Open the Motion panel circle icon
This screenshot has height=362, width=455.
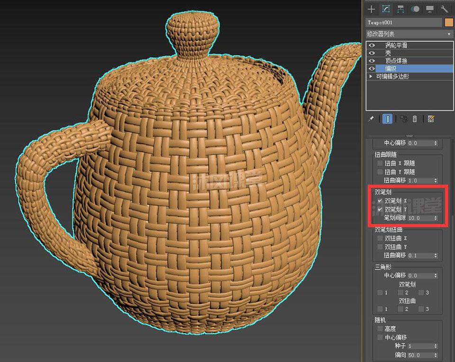coord(415,9)
